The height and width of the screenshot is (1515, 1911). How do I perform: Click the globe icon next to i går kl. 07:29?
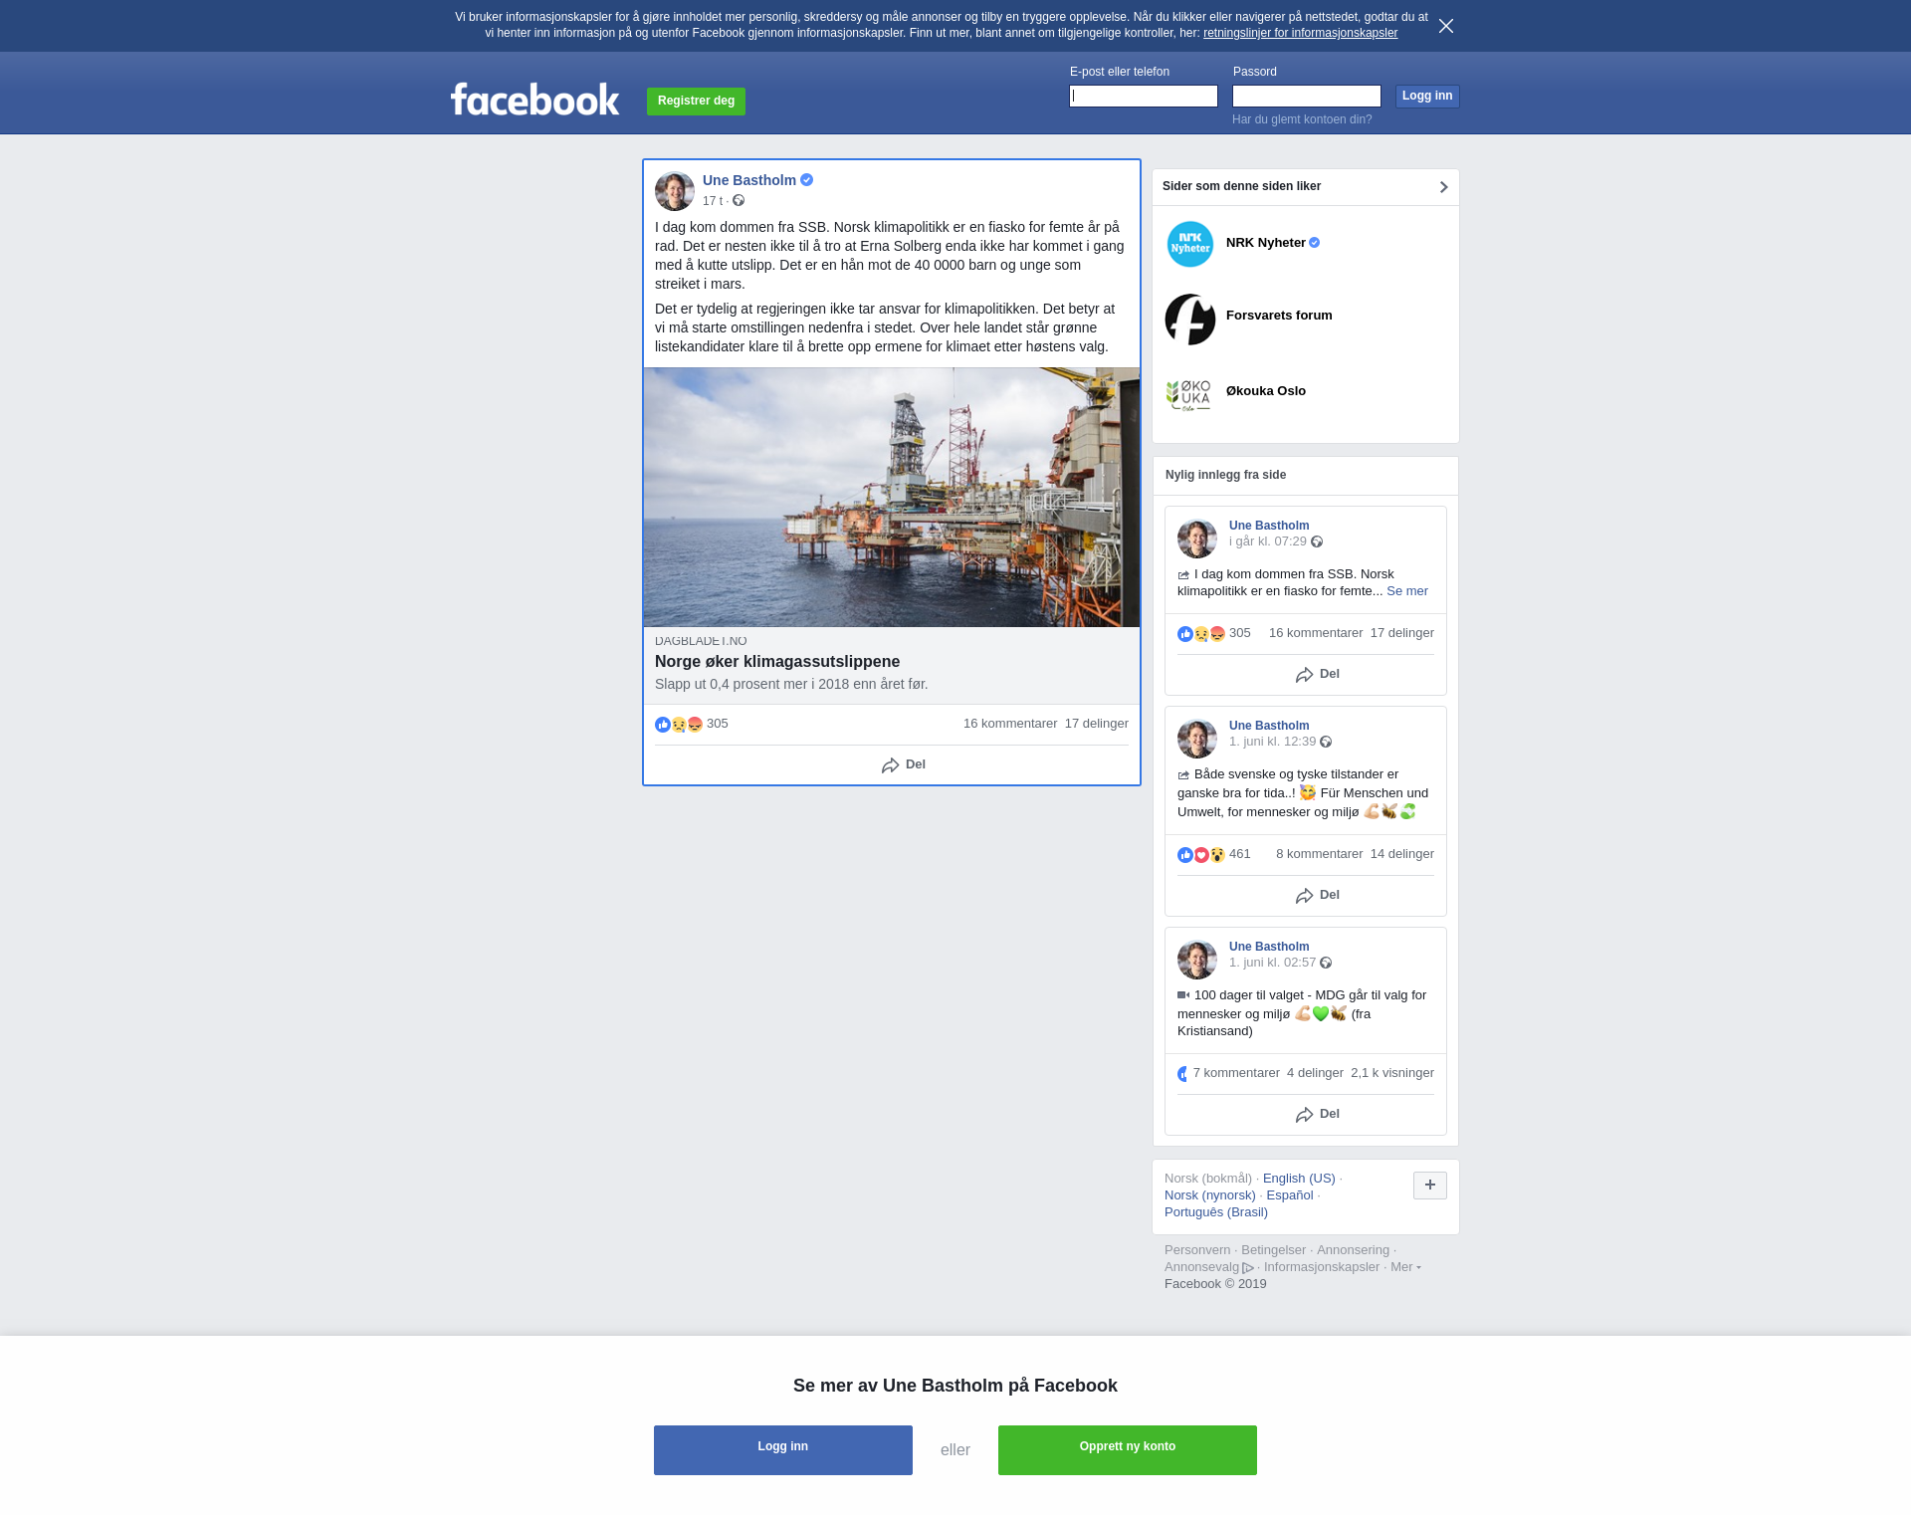click(1317, 542)
